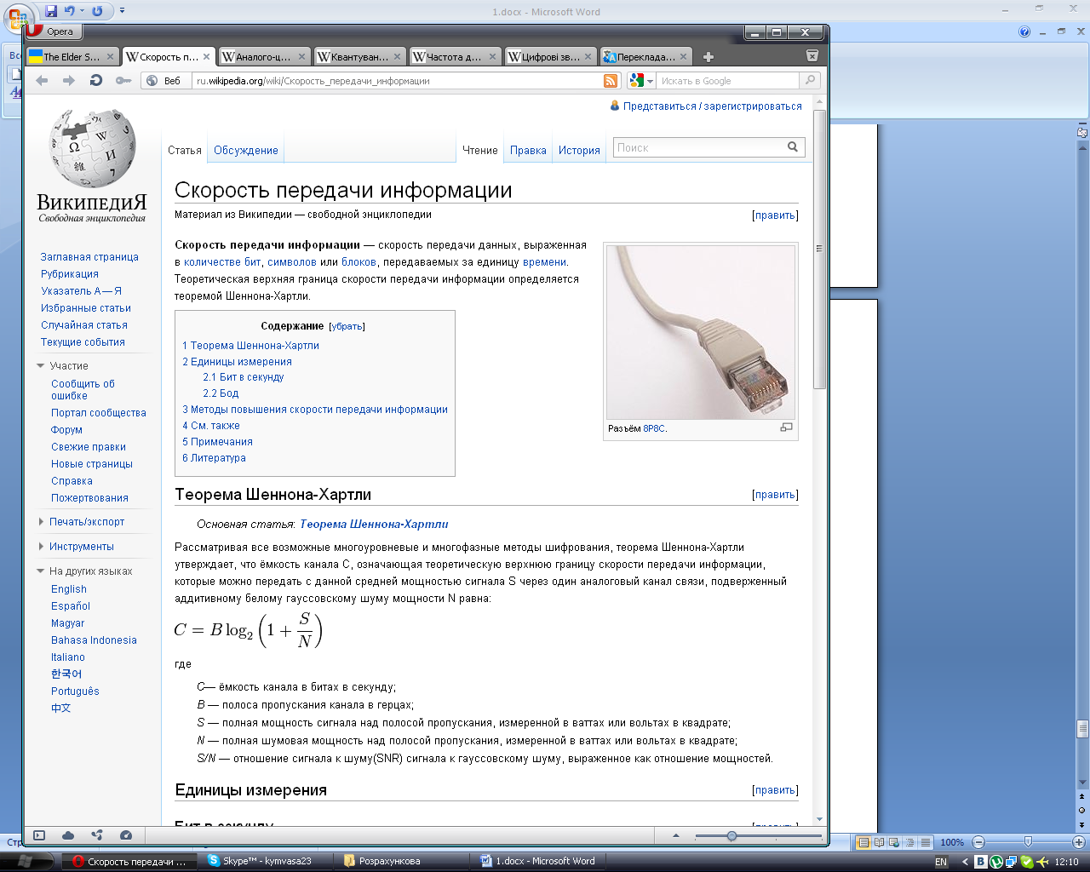
Task: Open the Правка edit tab
Action: coord(528,150)
